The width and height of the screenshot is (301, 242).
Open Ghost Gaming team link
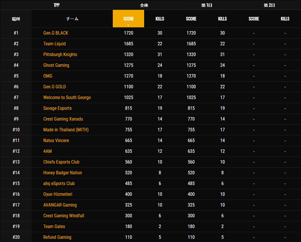[56, 65]
